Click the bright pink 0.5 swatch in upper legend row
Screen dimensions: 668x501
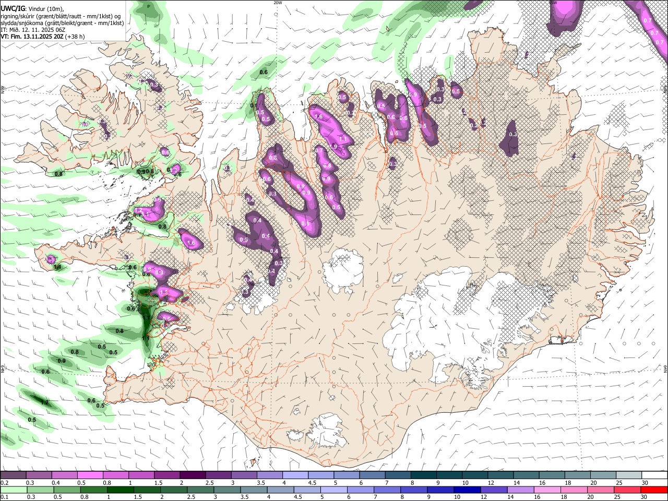pos(90,475)
